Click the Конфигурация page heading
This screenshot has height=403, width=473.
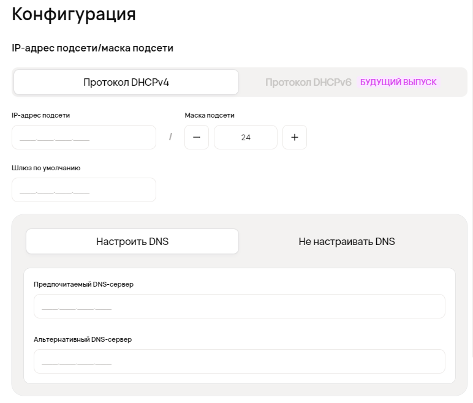click(74, 15)
